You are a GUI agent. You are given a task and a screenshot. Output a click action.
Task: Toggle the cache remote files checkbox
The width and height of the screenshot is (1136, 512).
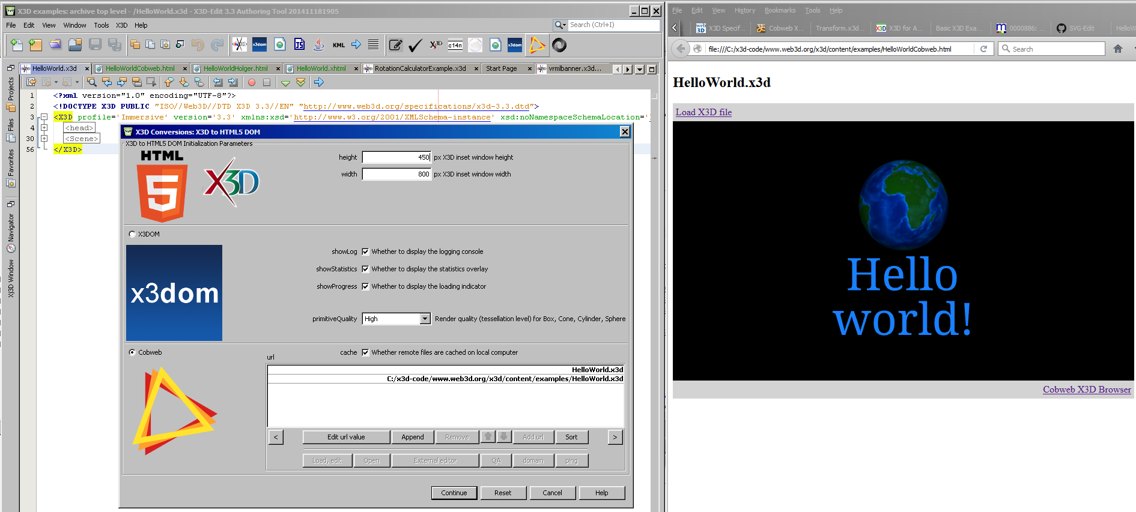pyautogui.click(x=365, y=352)
